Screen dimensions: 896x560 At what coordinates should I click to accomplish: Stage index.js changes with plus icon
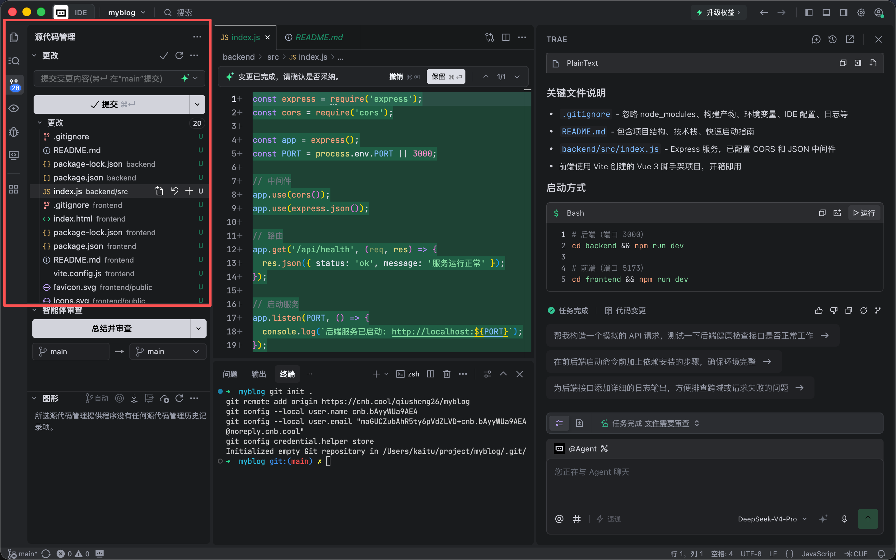tap(189, 191)
